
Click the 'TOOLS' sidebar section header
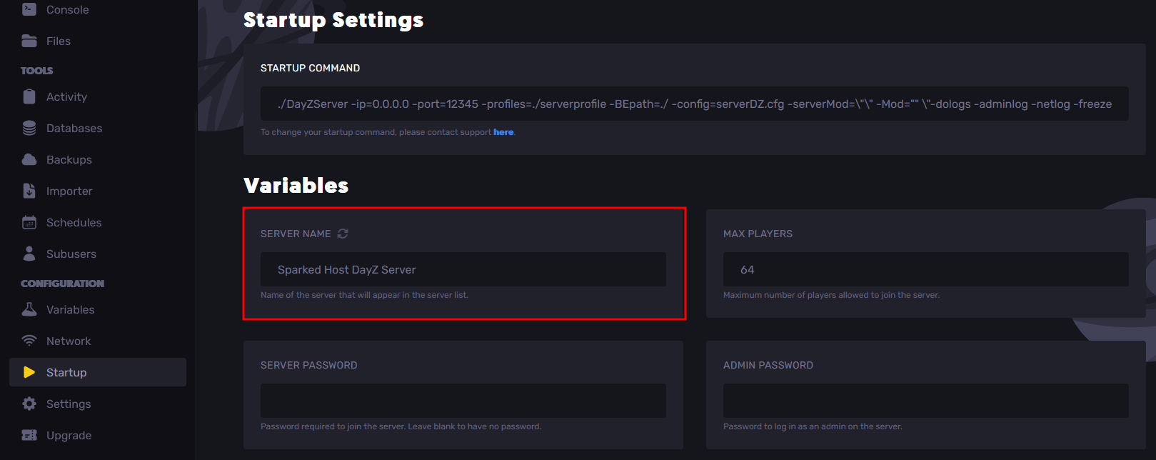click(x=37, y=71)
